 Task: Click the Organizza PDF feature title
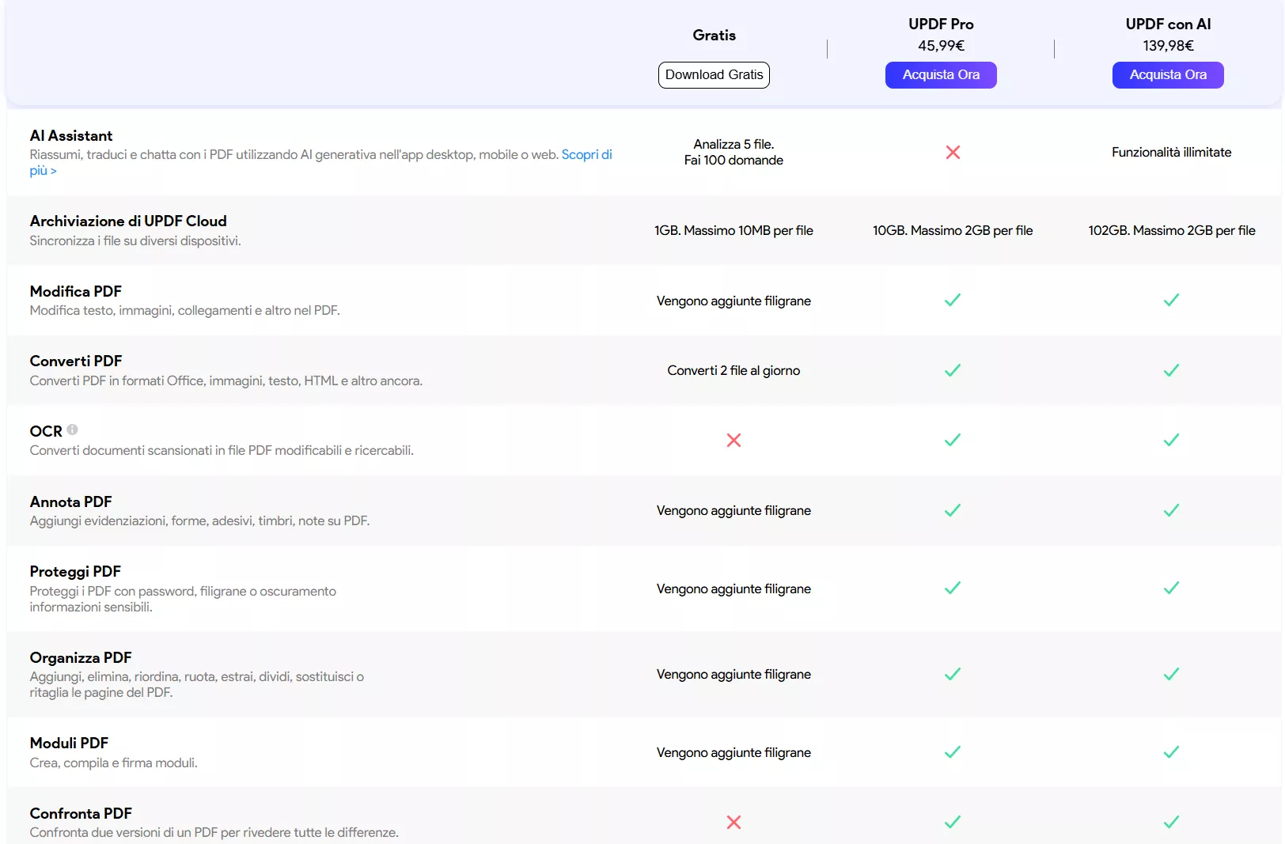pyautogui.click(x=81, y=658)
